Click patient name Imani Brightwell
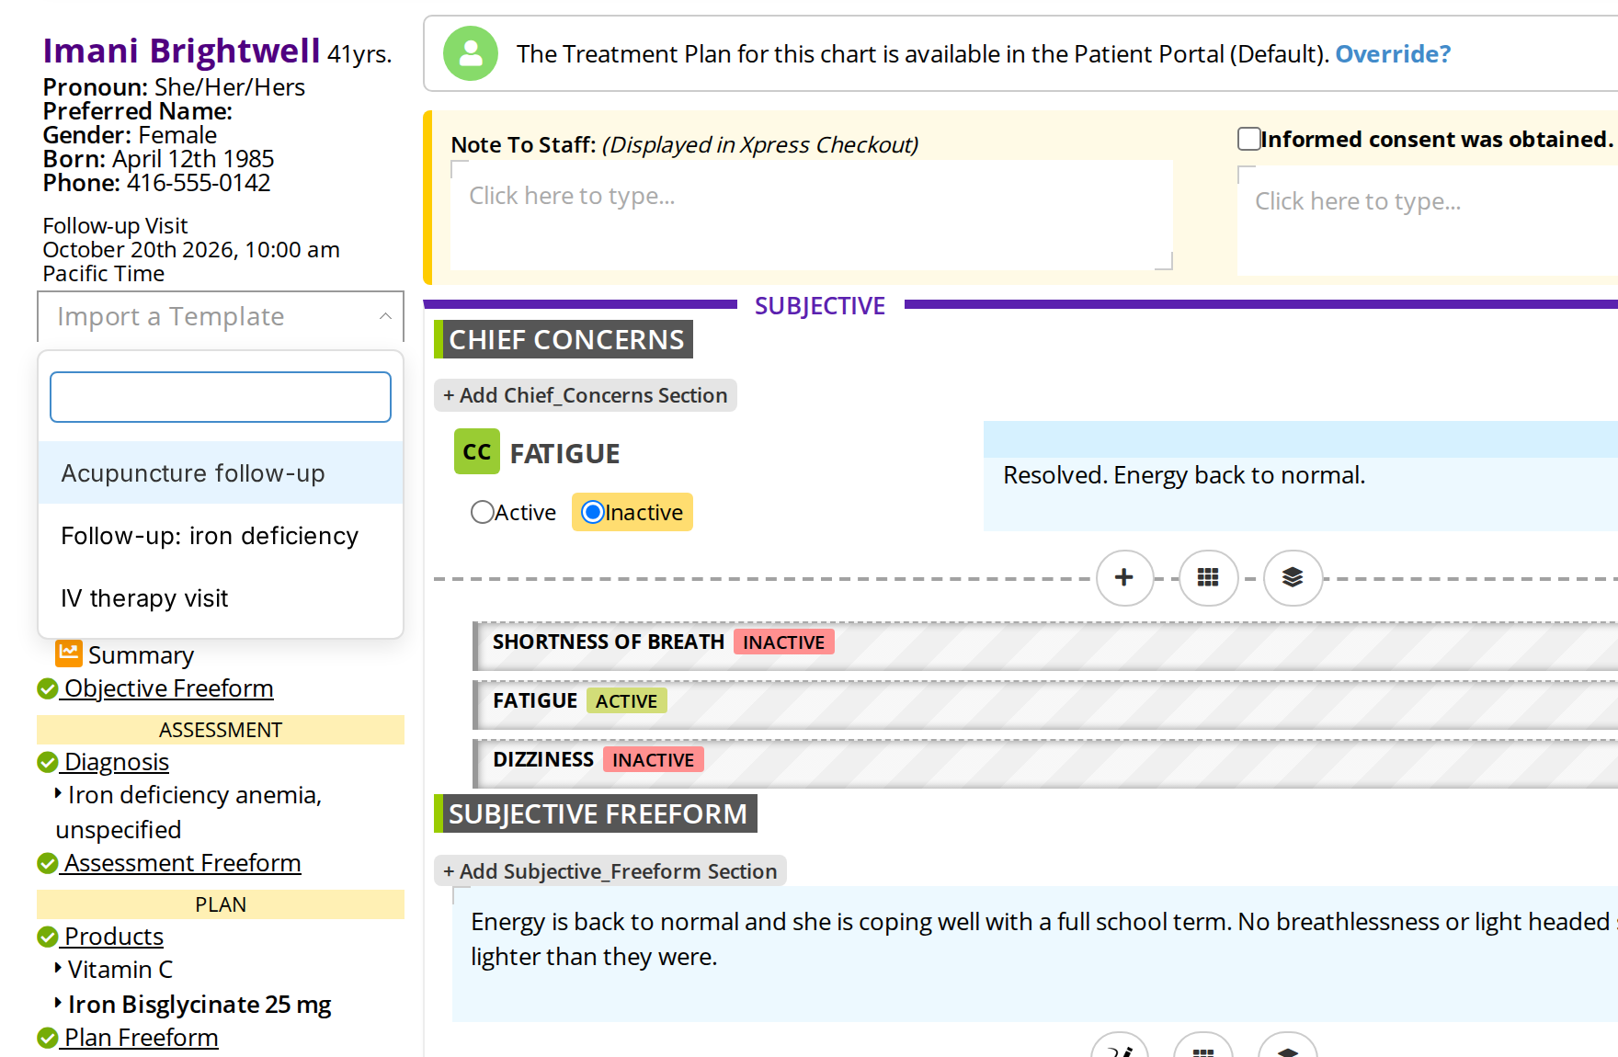This screenshot has width=1618, height=1057. (181, 51)
